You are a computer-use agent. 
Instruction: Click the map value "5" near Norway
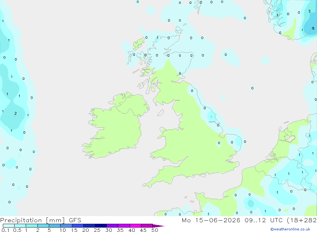[313, 28]
